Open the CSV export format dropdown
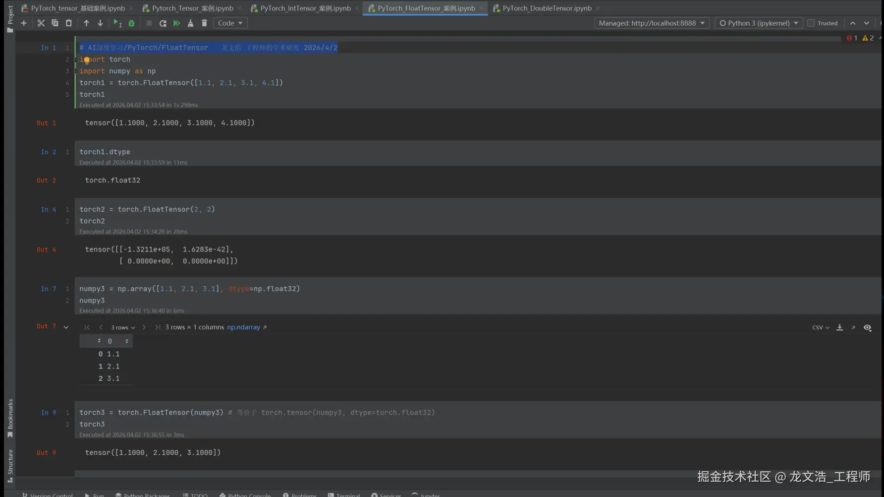884x497 pixels. click(821, 327)
